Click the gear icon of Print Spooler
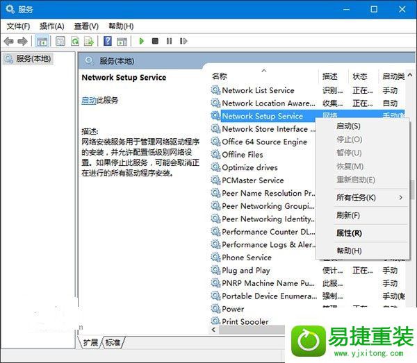Viewport: 417px width, 363px height. (x=215, y=321)
